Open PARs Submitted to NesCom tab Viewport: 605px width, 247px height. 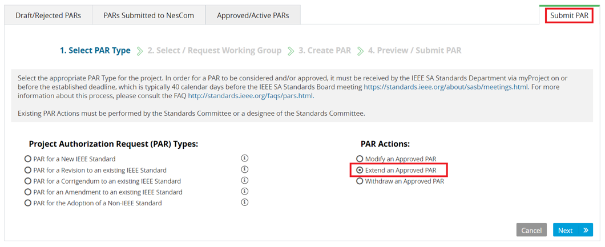point(149,15)
